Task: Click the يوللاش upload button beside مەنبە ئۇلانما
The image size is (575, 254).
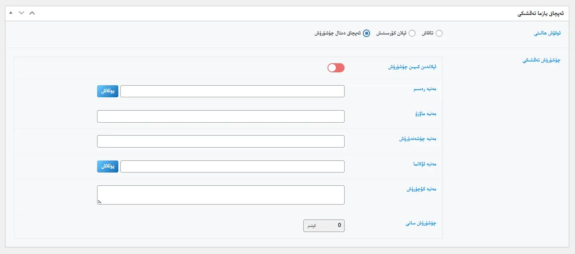Action: click(107, 166)
